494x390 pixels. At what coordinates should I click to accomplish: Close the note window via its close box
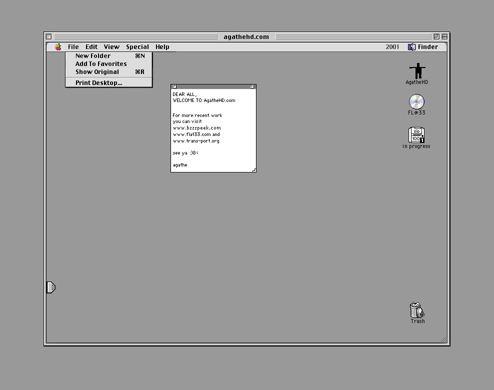click(174, 86)
